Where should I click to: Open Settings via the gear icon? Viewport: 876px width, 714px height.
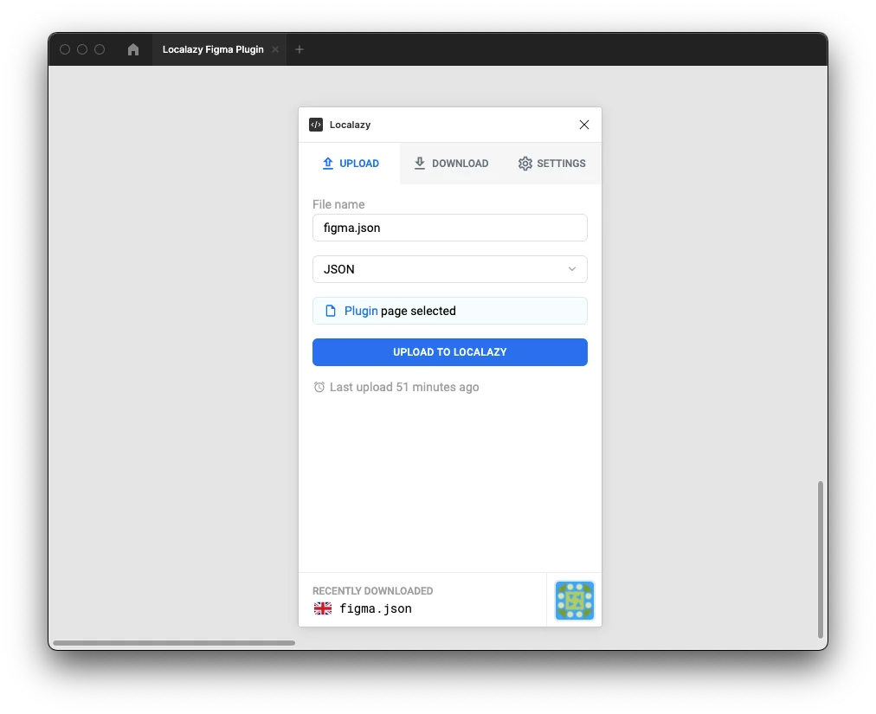point(551,164)
